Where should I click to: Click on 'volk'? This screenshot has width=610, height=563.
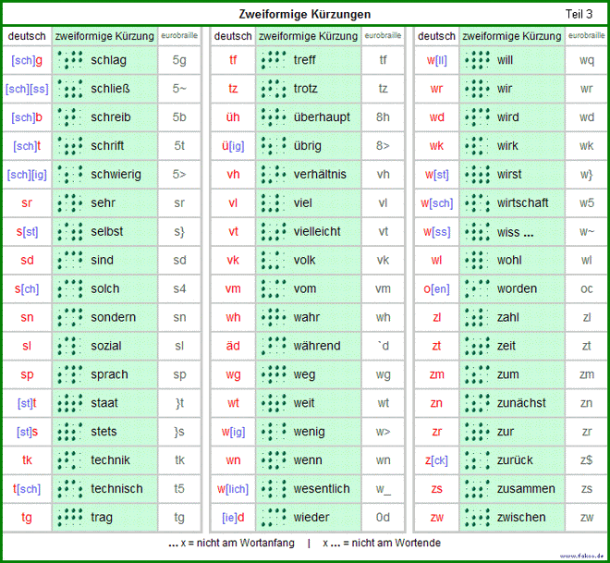click(x=304, y=261)
